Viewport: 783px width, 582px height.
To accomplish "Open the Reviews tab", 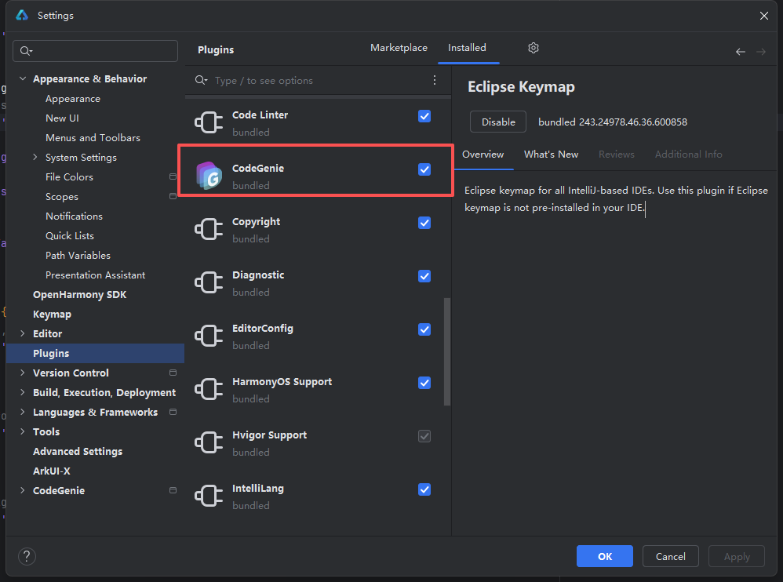I will click(x=617, y=155).
